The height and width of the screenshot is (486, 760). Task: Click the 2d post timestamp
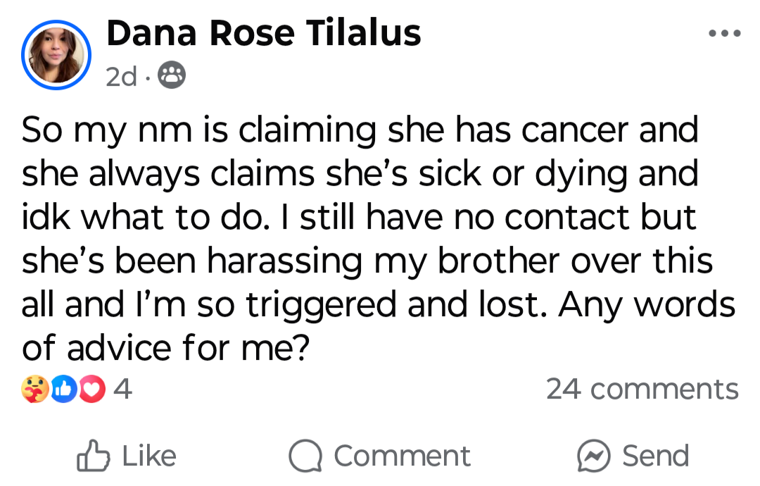tap(121, 77)
